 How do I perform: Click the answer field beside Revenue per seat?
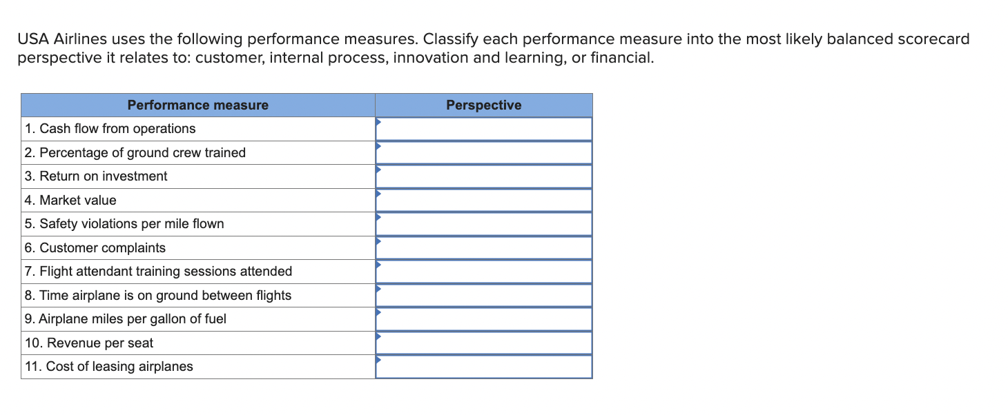483,343
